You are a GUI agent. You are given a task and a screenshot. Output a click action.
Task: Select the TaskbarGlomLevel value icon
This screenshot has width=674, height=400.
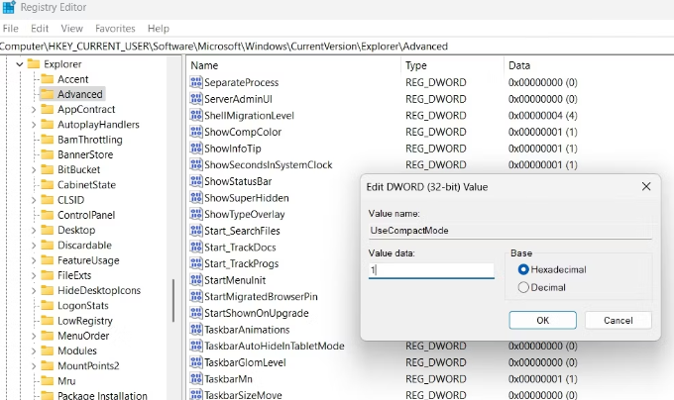click(196, 362)
